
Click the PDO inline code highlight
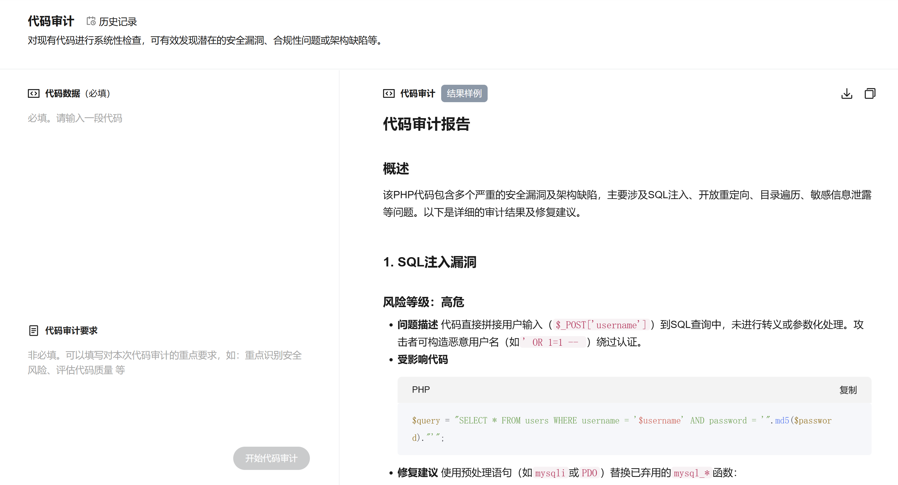pos(590,473)
